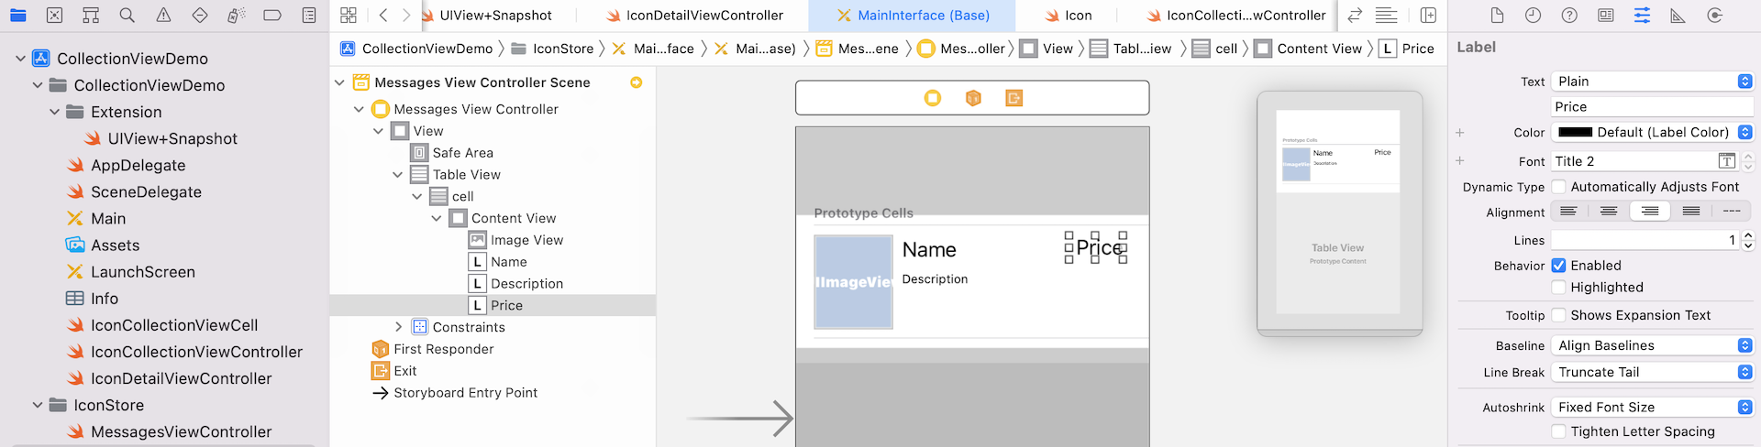Open the label Color picker
The height and width of the screenshot is (447, 1761).
pyautogui.click(x=1652, y=133)
